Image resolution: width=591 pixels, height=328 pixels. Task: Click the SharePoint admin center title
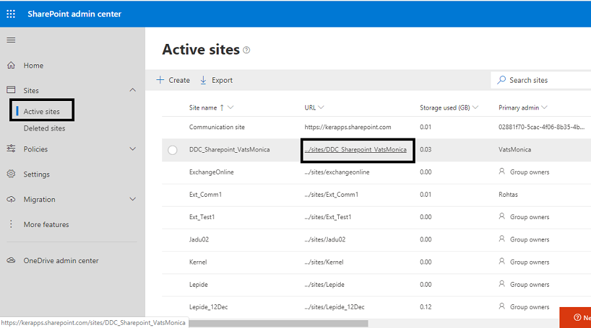point(75,14)
